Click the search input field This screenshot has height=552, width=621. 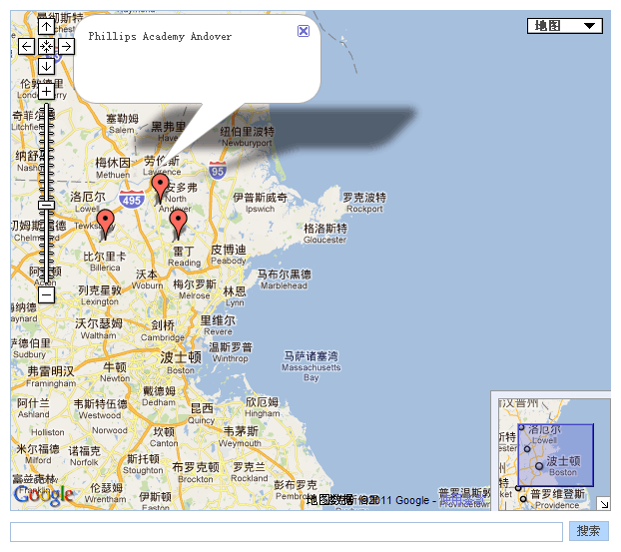287,531
